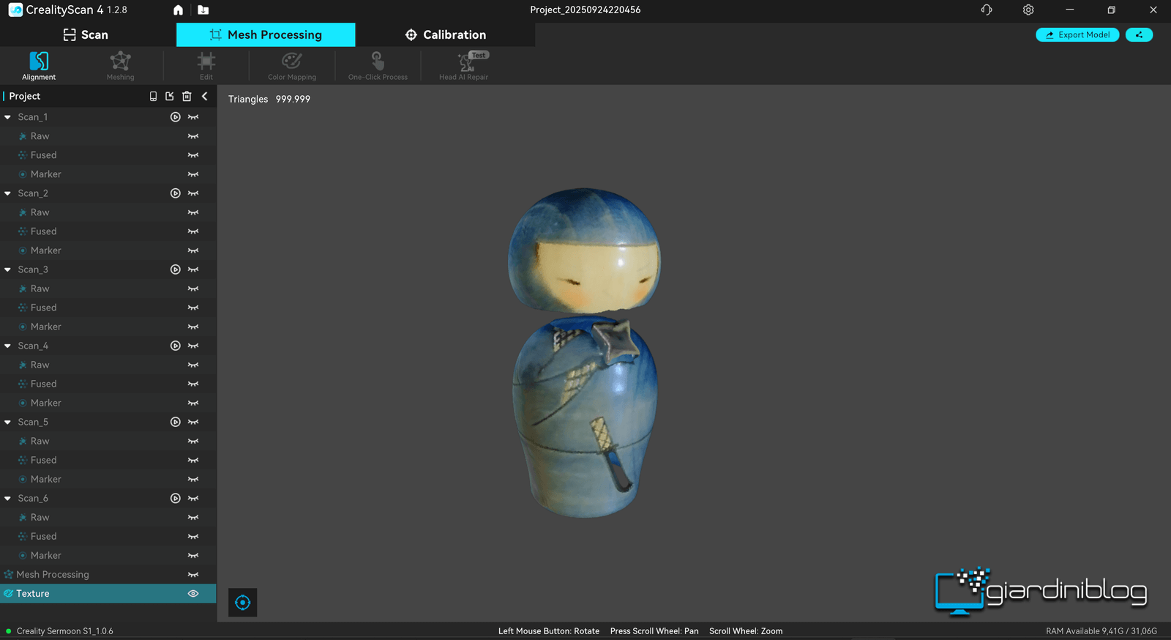Screen dimensions: 1171x640
Task: Go to home screen icon
Action: [178, 10]
